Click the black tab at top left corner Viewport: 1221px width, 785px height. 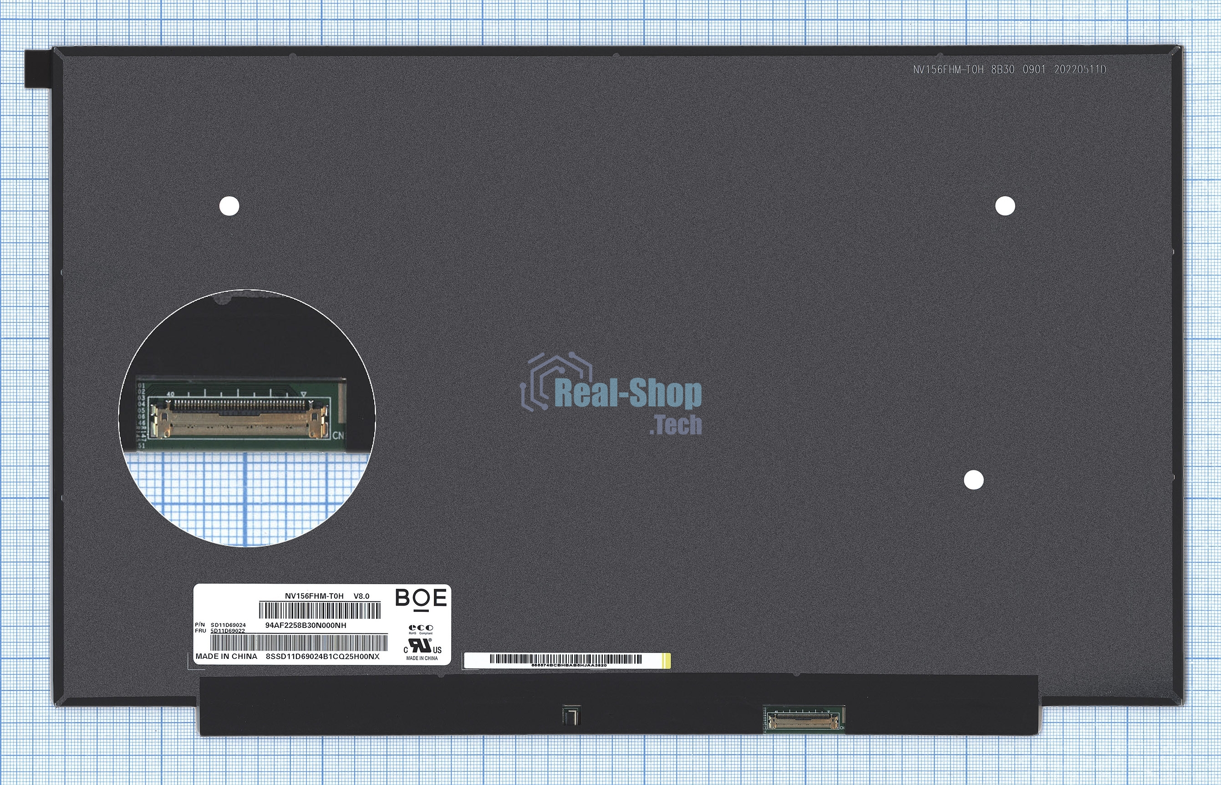pyautogui.click(x=38, y=68)
